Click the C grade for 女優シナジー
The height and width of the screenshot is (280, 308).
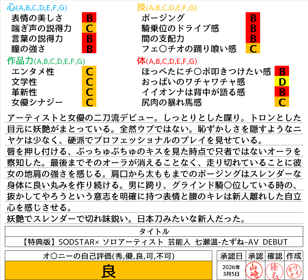pyautogui.click(x=89, y=103)
